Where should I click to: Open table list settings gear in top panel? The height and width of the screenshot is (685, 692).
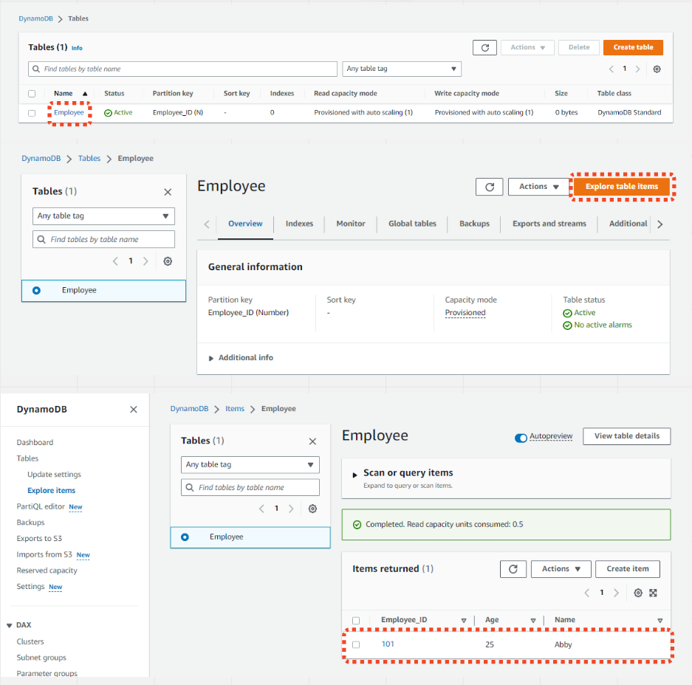(657, 69)
